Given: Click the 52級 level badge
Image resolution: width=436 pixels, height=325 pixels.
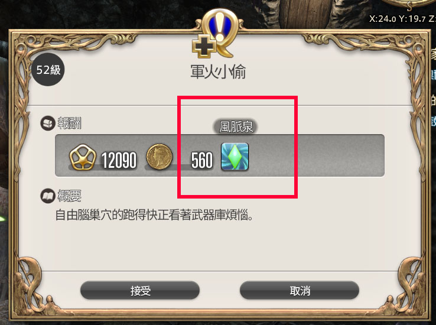Looking at the screenshot, I should click(x=48, y=70).
